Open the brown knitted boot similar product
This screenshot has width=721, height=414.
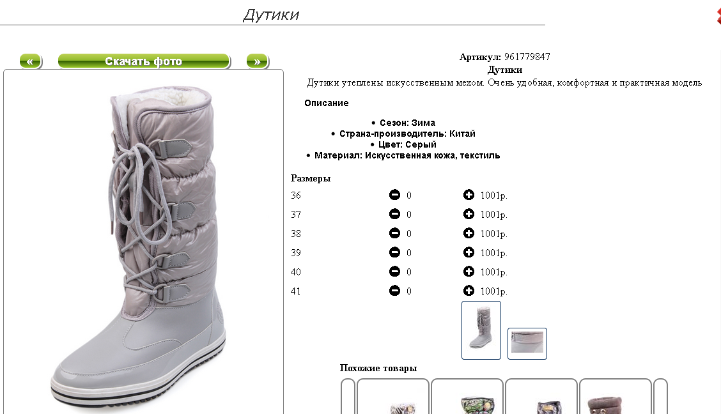pos(616,397)
